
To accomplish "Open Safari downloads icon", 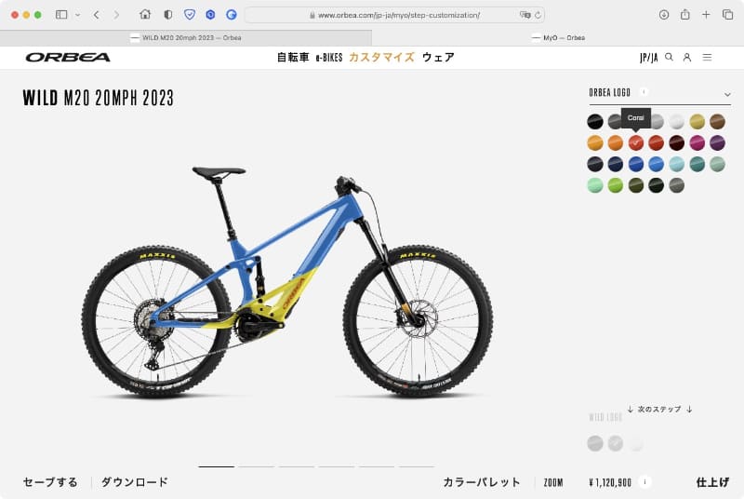I will tap(664, 15).
